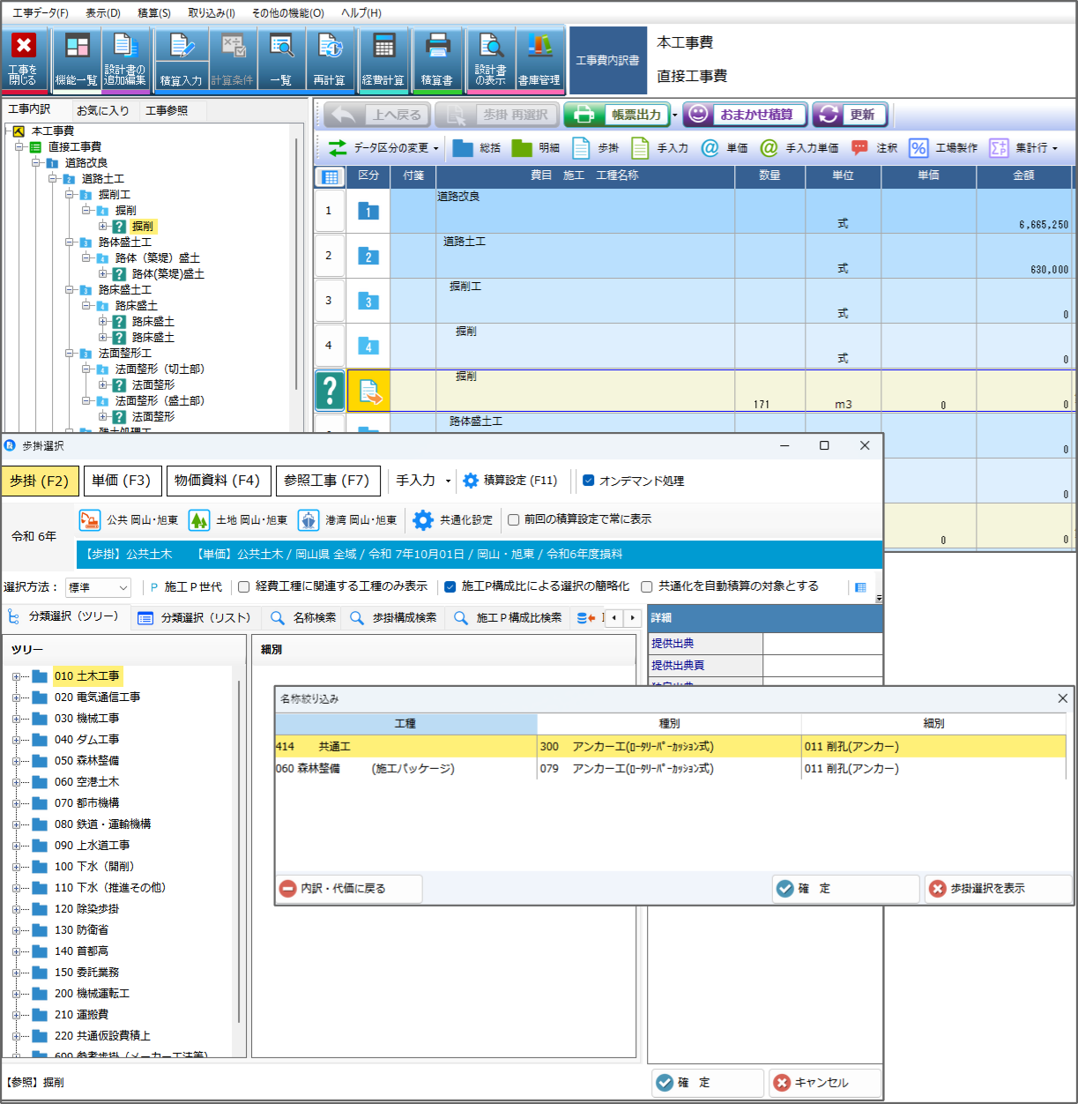Select the 060 森林整備 row in list
Image resolution: width=1078 pixels, height=1104 pixels.
pyautogui.click(x=405, y=769)
